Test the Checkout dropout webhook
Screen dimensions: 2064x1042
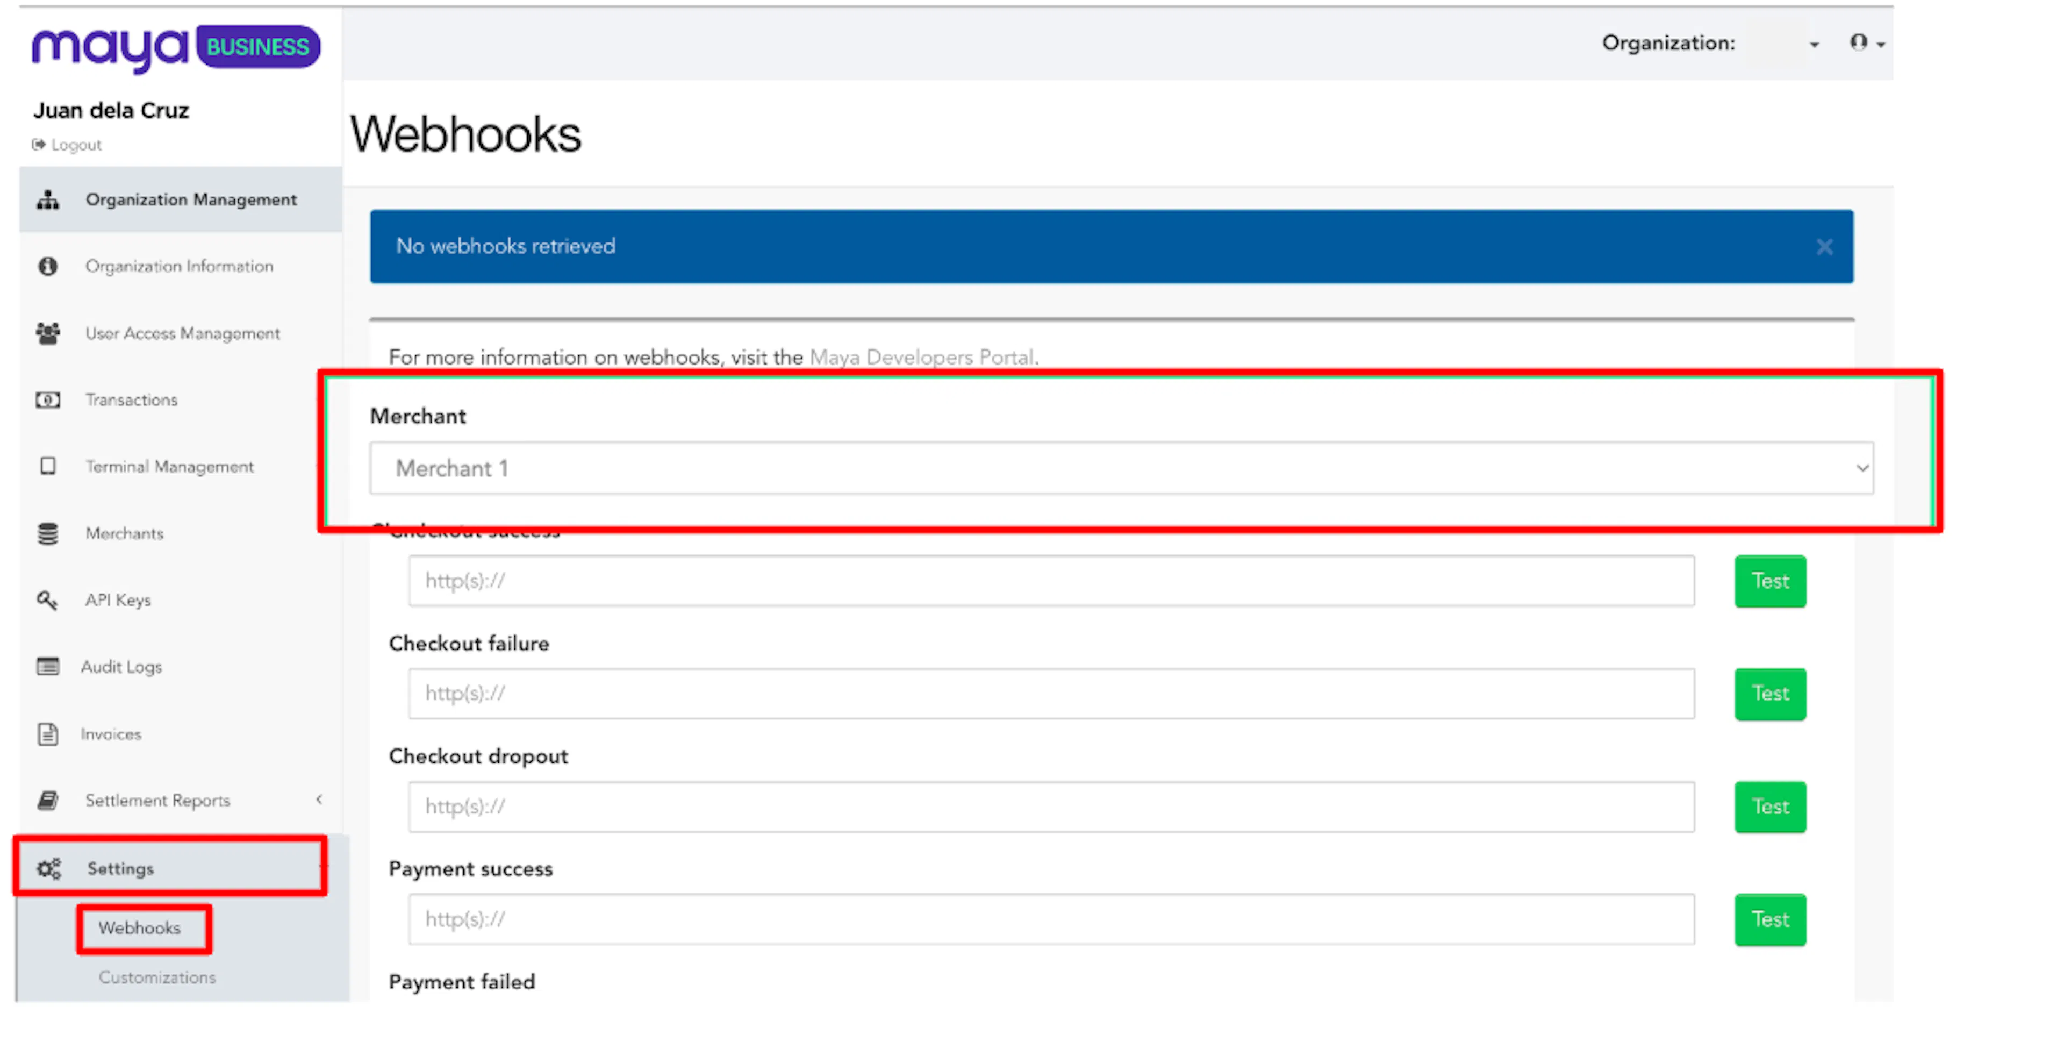point(1770,807)
